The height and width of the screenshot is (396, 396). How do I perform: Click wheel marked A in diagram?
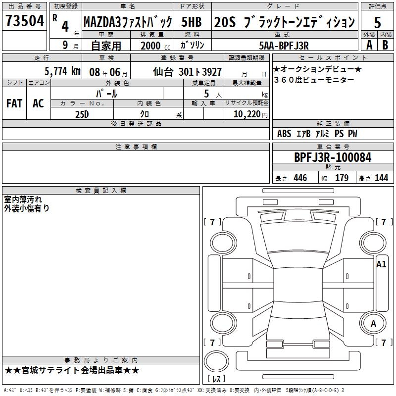click(x=373, y=323)
